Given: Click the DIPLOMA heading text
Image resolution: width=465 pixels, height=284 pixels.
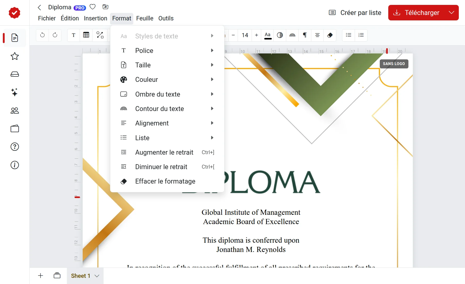Looking at the screenshot, I should click(272, 182).
